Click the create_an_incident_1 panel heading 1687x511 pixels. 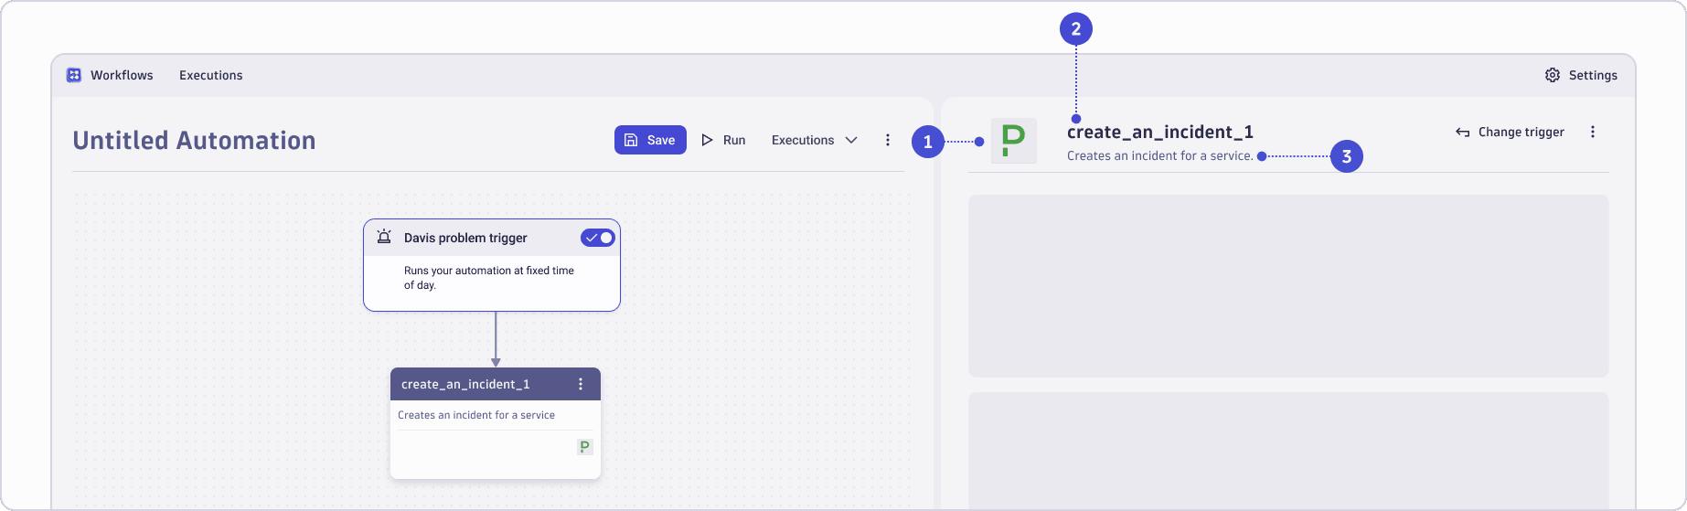[1160, 132]
